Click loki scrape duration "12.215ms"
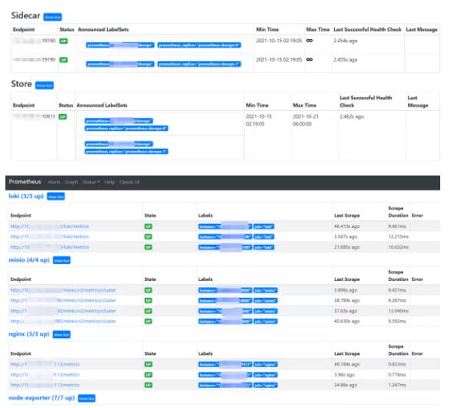The height and width of the screenshot is (408, 451). tap(399, 237)
